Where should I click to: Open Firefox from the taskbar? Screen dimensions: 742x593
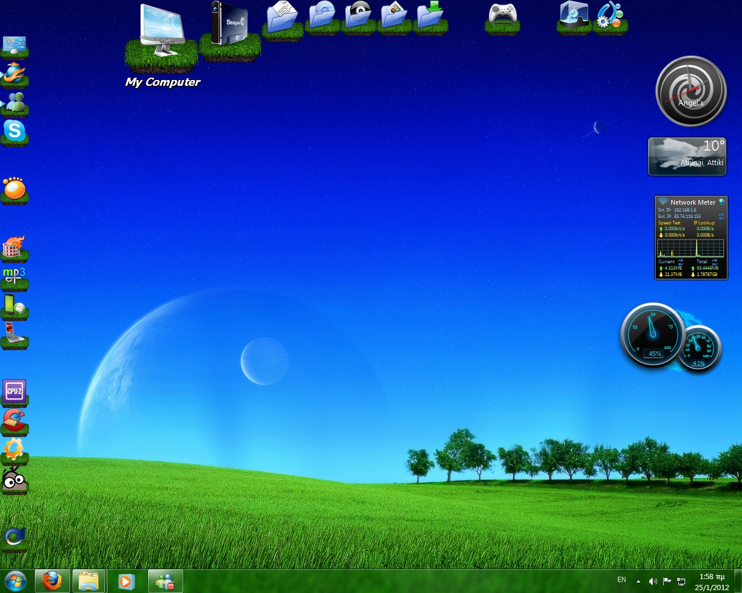[53, 581]
